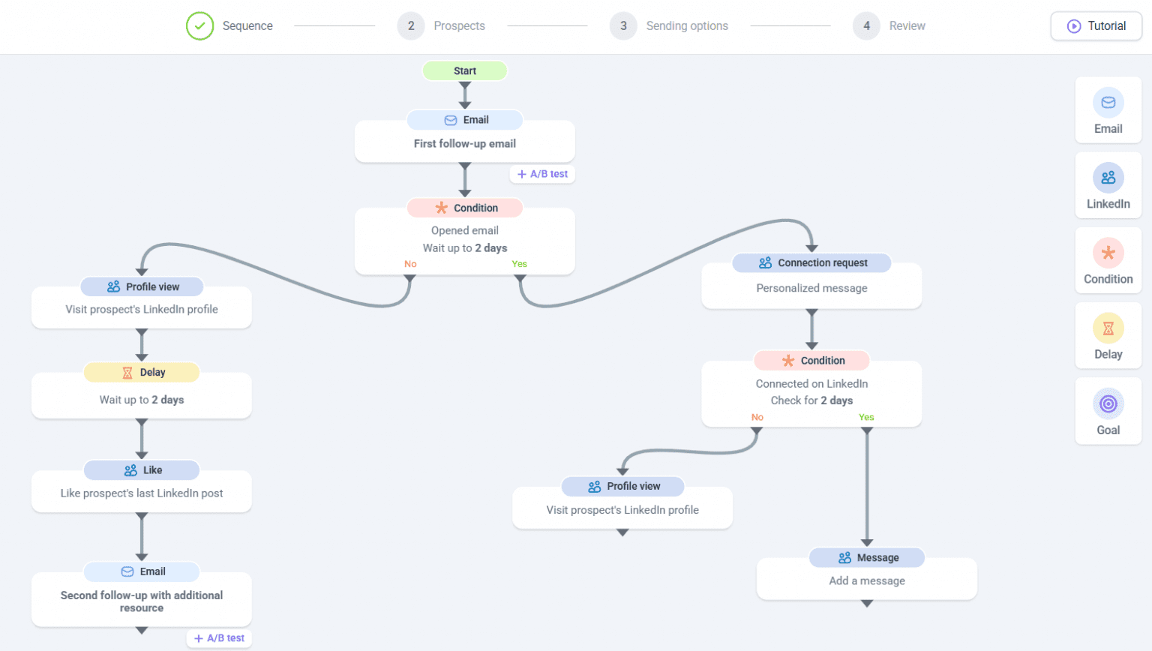Viewport: 1152px width, 651px height.
Task: Add an Email step from sidebar
Action: [1108, 110]
